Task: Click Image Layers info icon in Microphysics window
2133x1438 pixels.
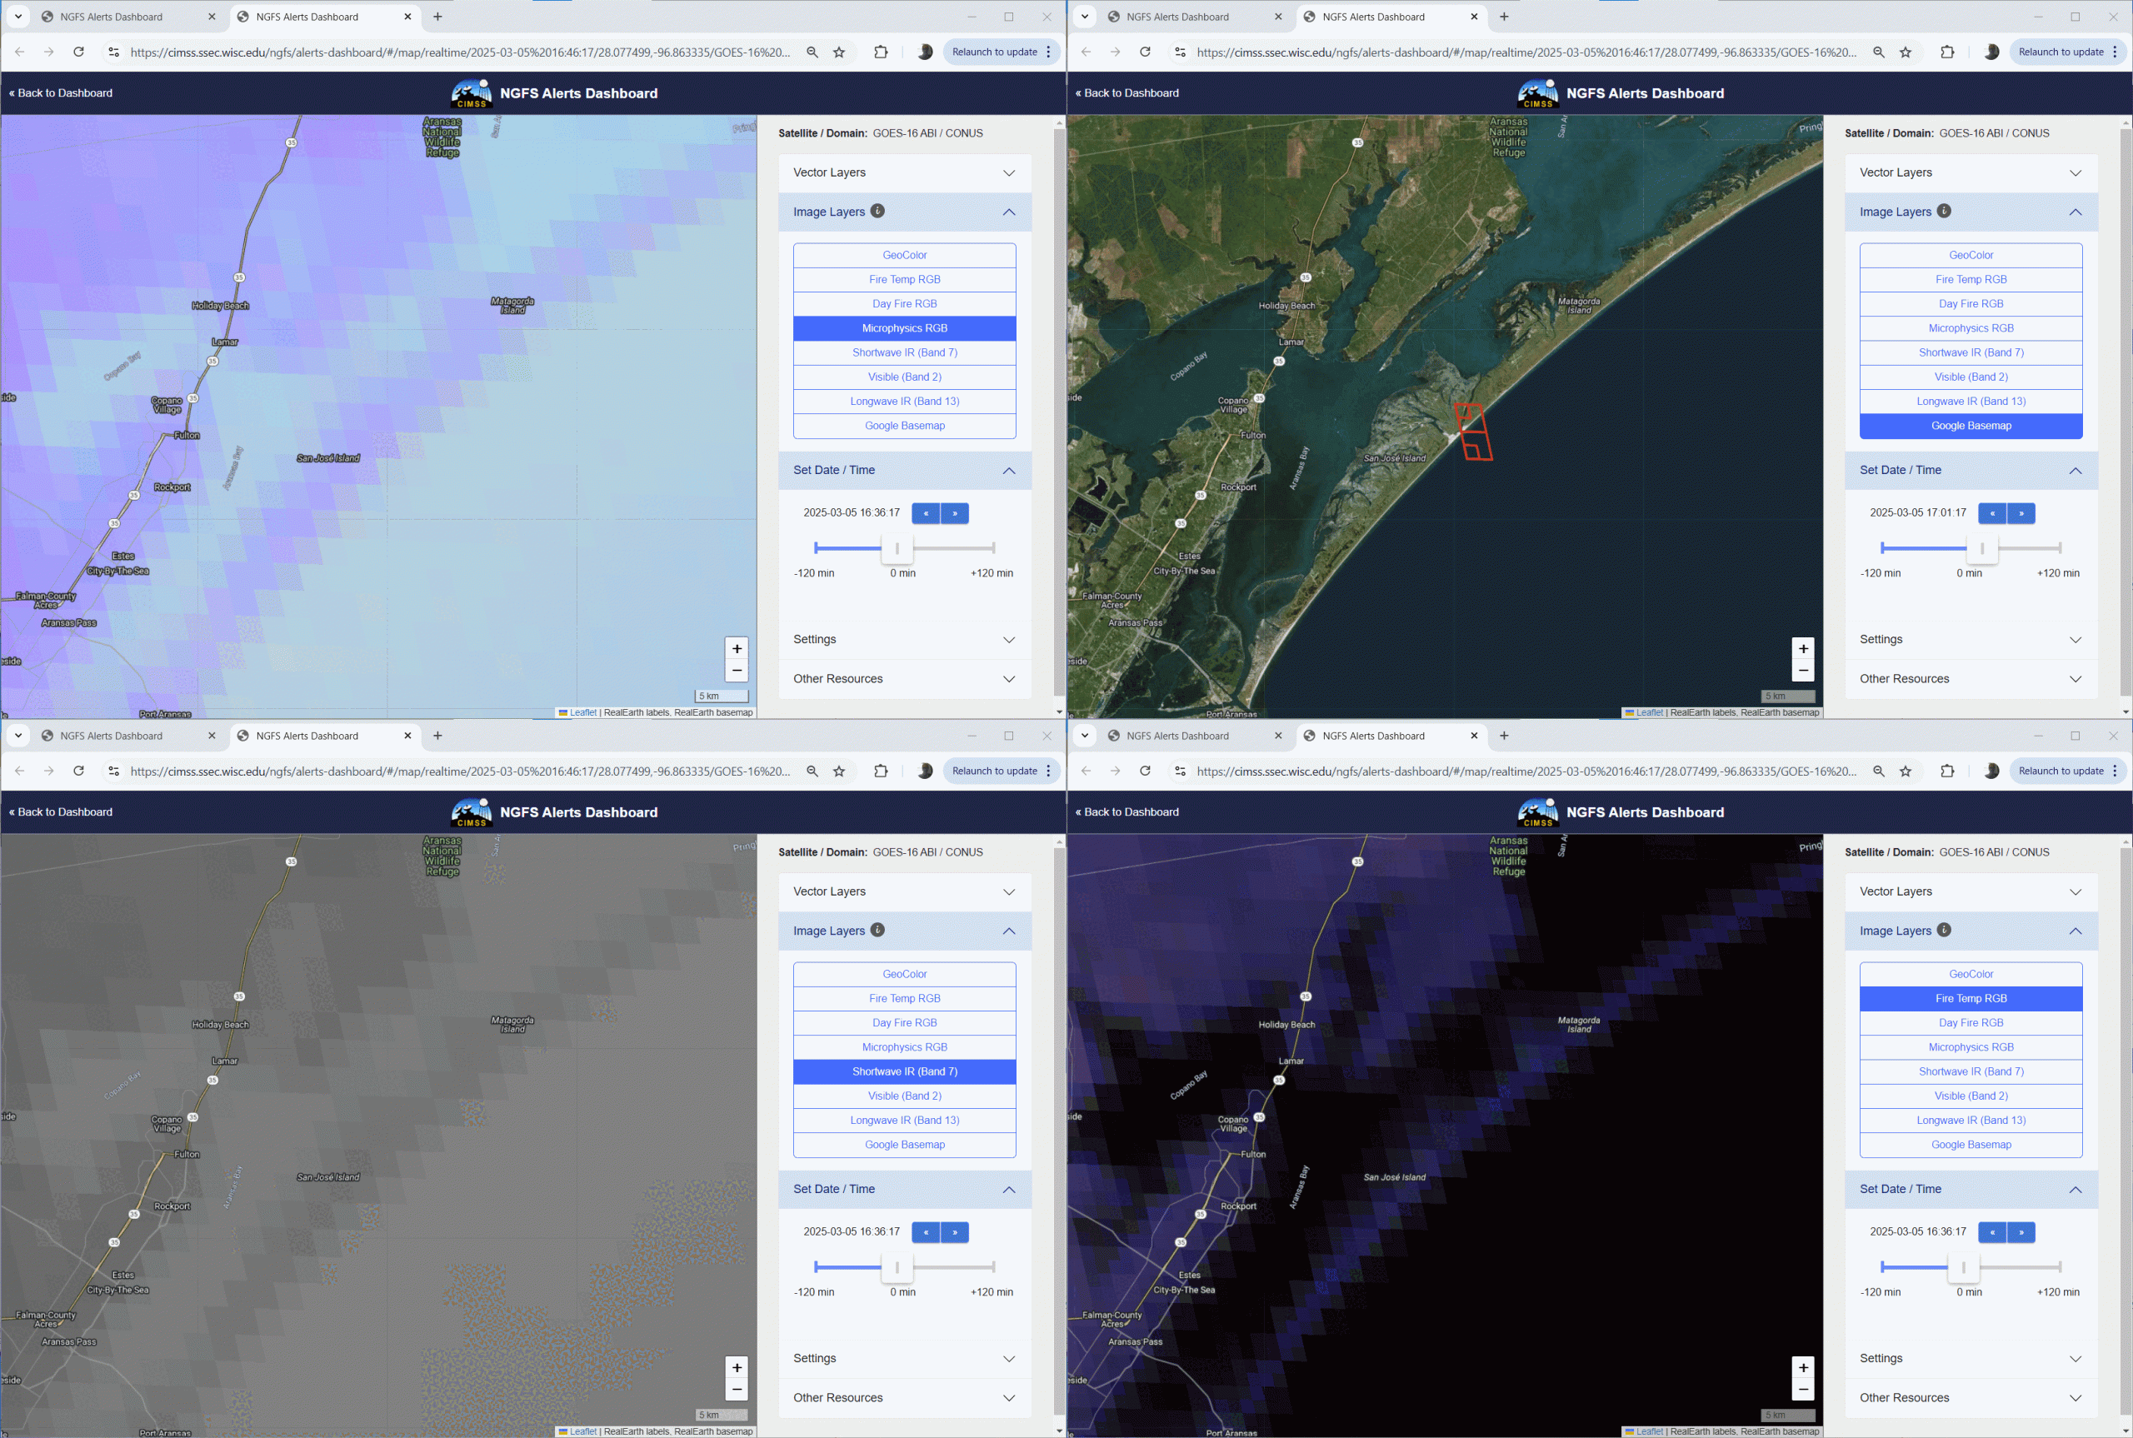Action: tap(877, 211)
